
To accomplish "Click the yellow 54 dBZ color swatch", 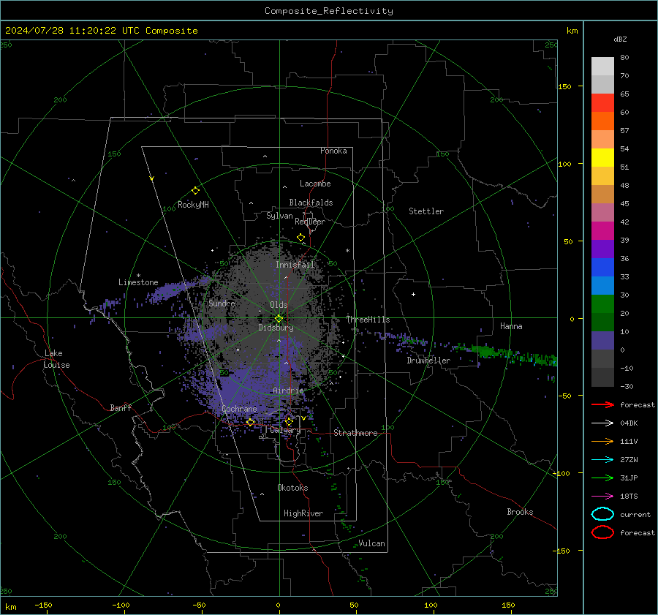I will (602, 157).
